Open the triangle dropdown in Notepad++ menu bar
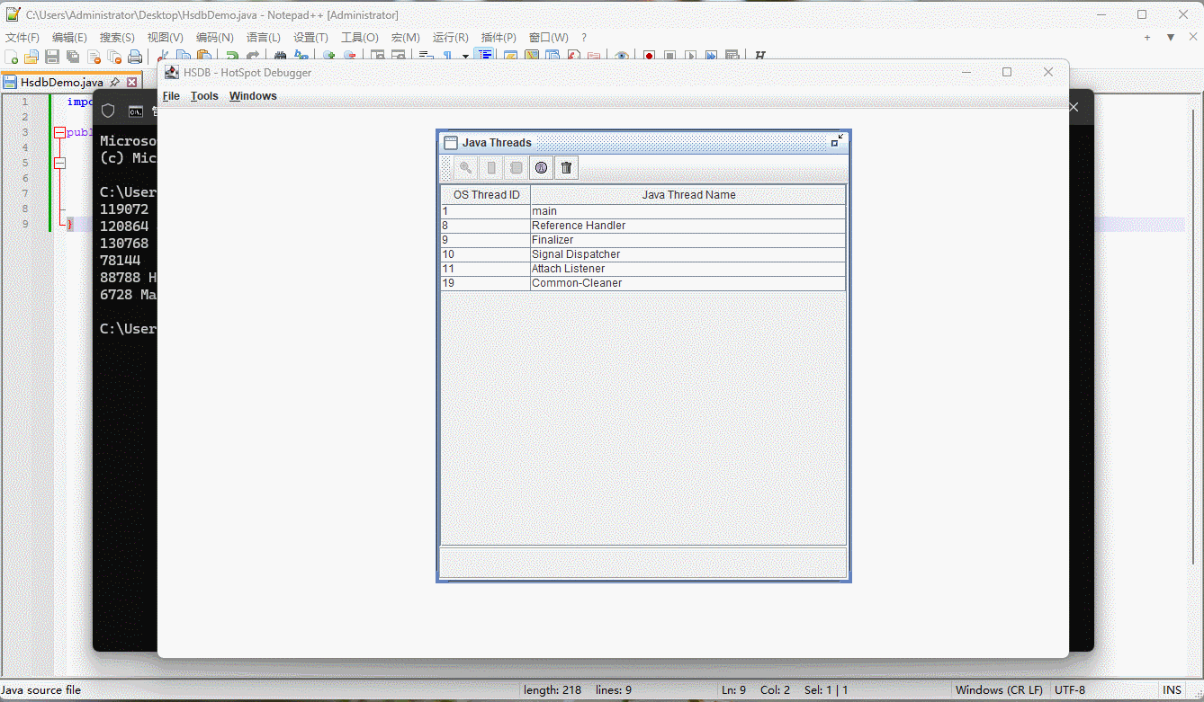 pyautogui.click(x=1171, y=38)
